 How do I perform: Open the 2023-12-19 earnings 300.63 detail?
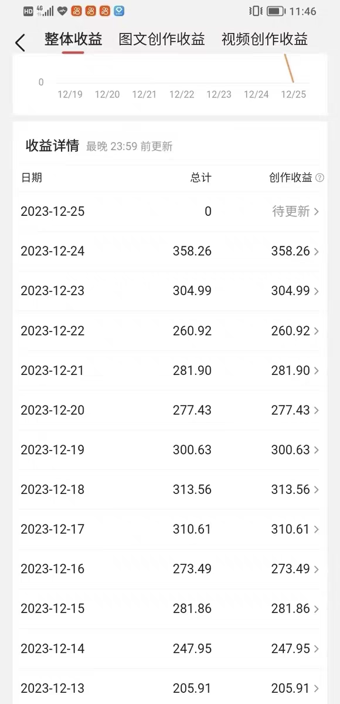pyautogui.click(x=290, y=450)
